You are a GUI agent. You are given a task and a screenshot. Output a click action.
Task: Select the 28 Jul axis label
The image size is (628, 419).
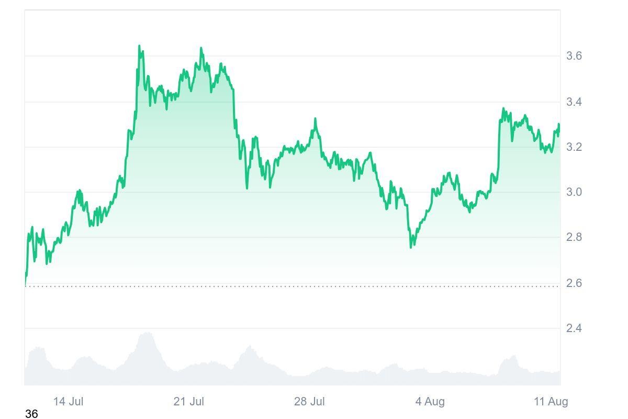click(309, 402)
